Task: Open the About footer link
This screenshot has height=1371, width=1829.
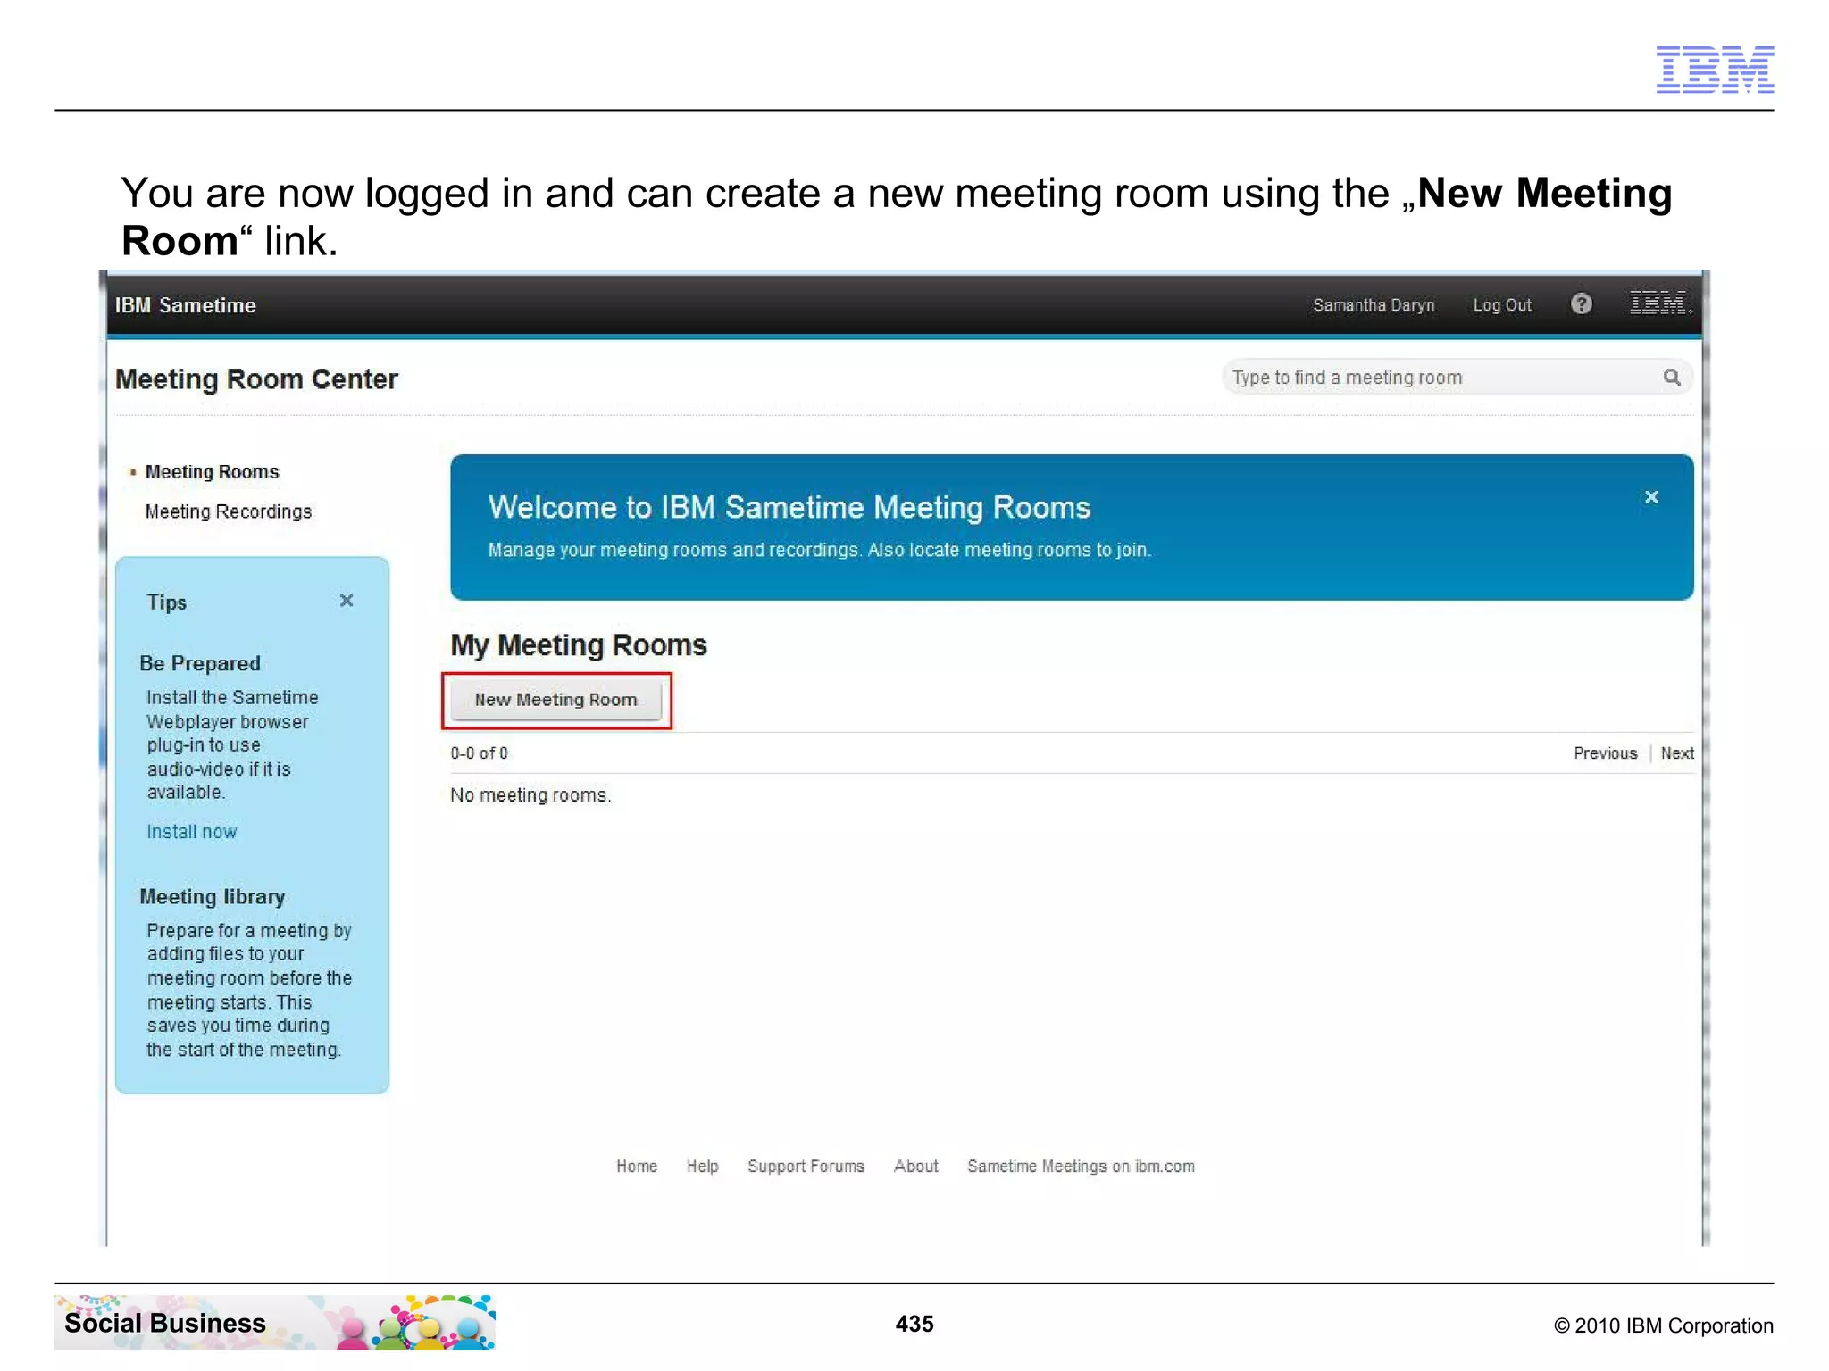Action: tap(916, 1167)
